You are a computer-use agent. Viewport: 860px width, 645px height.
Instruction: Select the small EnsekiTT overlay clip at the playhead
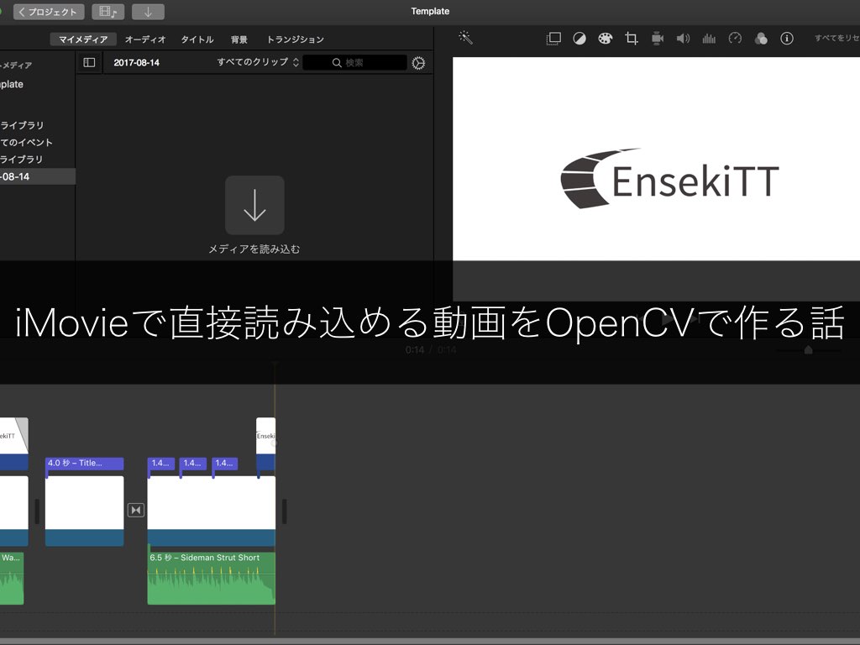pyautogui.click(x=266, y=443)
